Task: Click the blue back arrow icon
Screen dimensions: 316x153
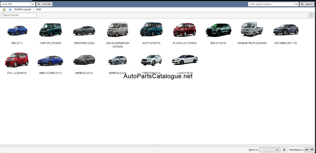Action: coord(10,9)
